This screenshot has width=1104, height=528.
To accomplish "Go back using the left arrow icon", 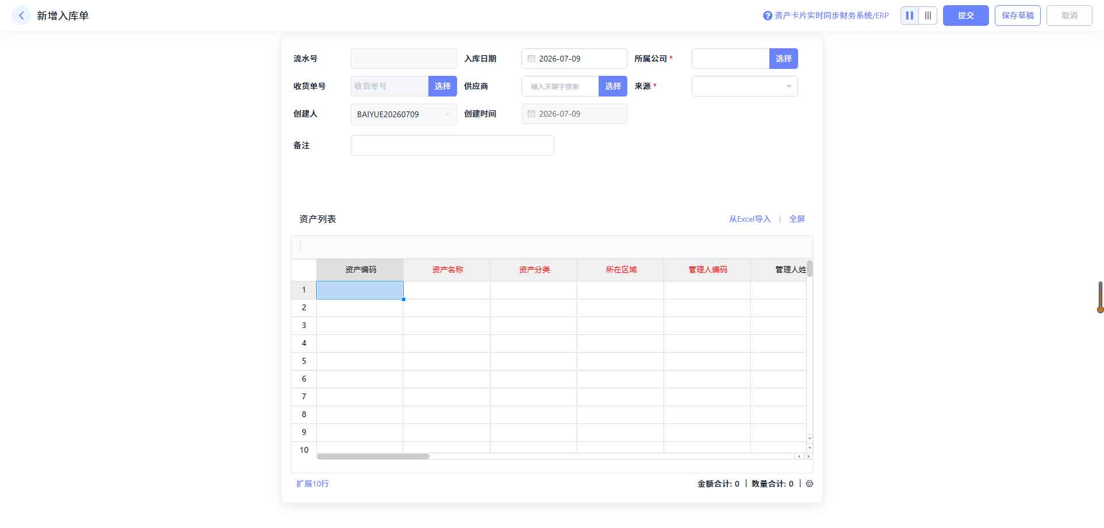I will click(x=21, y=16).
